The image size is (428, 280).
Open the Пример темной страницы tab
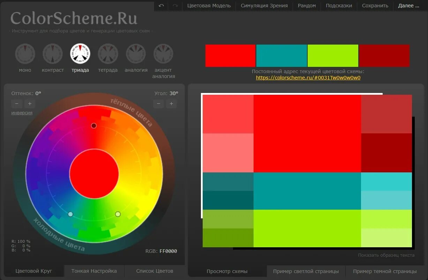(385, 271)
